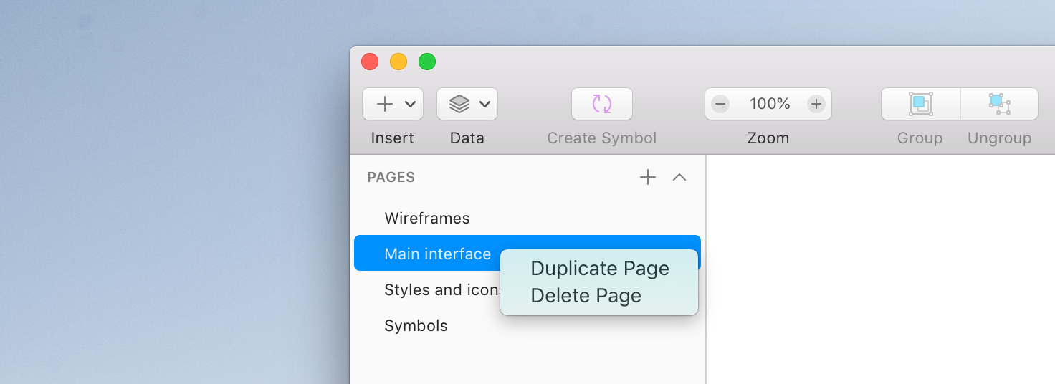
Task: Expand the Data dropdown arrow
Action: tap(485, 105)
